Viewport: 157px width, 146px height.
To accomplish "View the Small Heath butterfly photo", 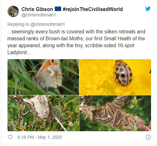I will click(x=43, y=77).
